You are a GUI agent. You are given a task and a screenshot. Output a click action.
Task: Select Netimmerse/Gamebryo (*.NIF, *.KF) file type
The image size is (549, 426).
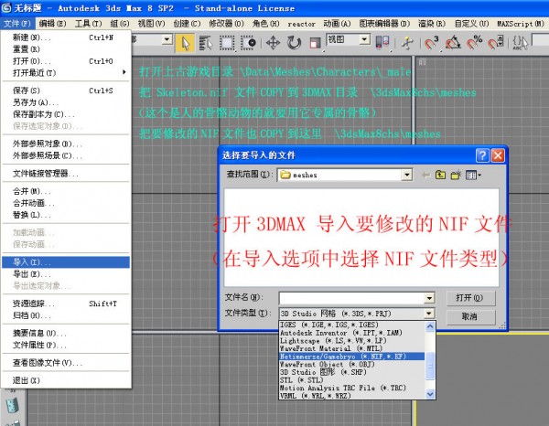351,357
